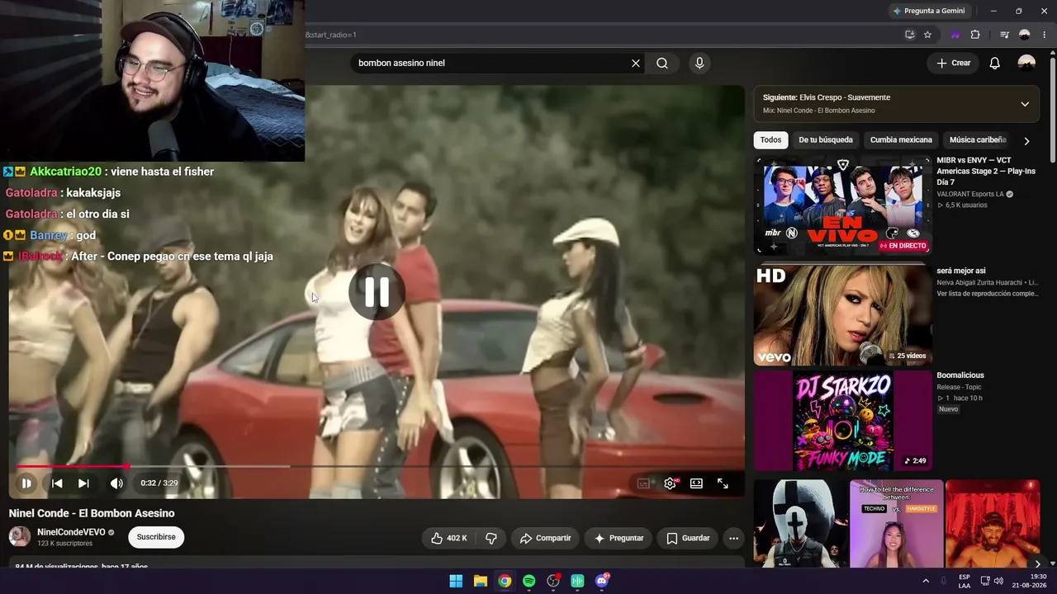
Task: Switch to theater mode
Action: (x=696, y=483)
